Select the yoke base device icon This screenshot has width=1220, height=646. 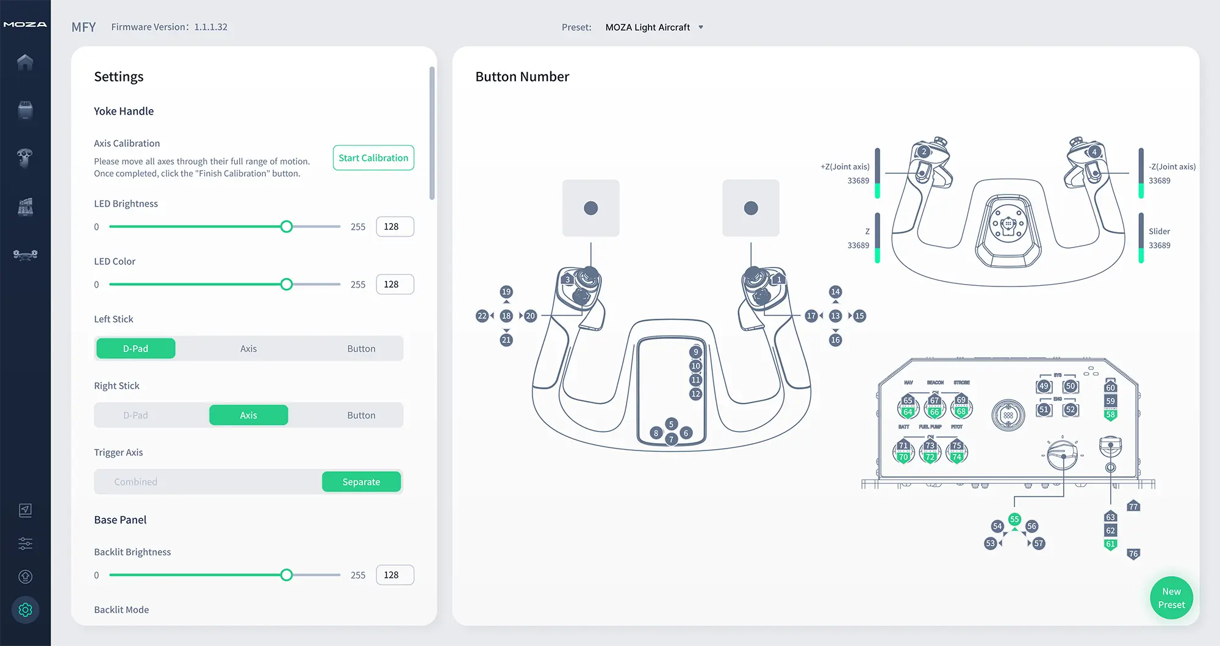click(25, 110)
